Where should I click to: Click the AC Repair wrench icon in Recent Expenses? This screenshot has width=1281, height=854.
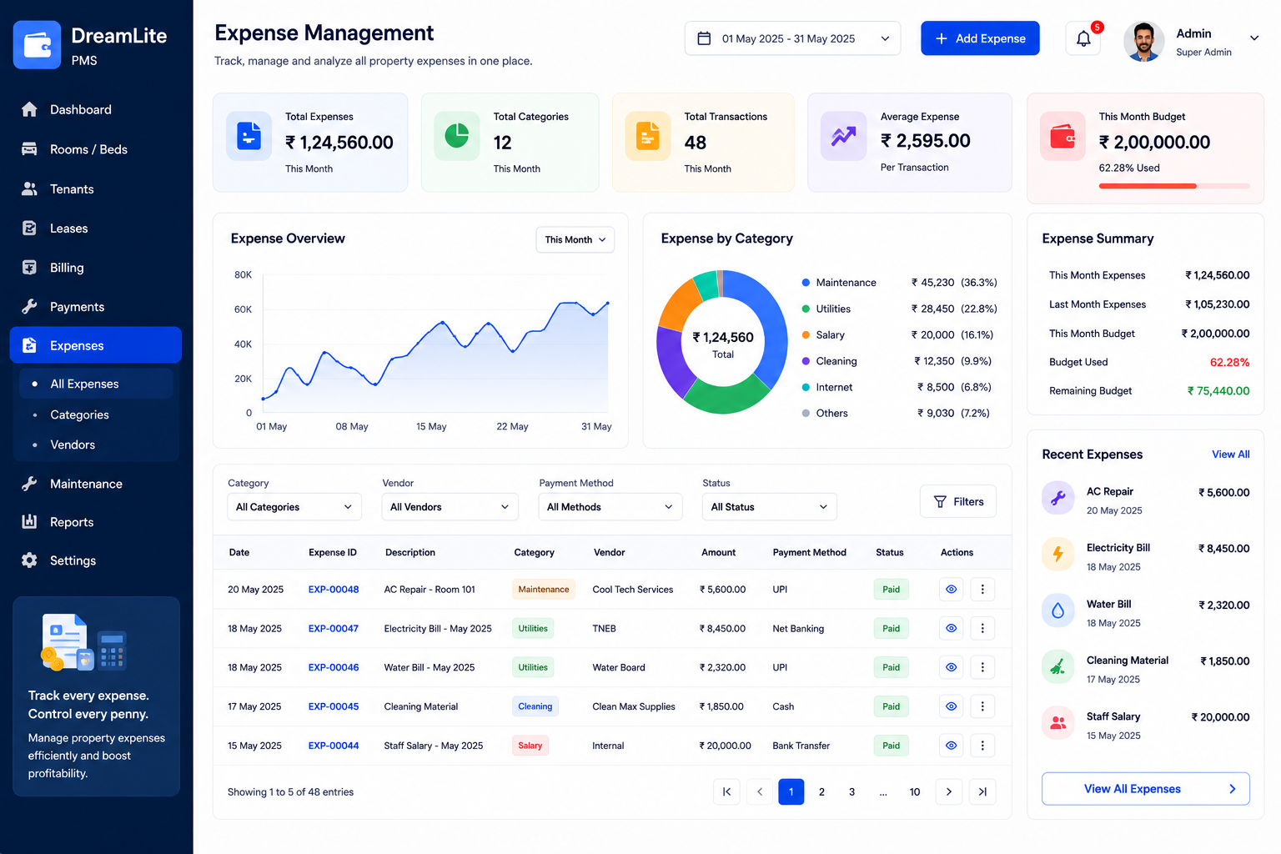tap(1057, 498)
